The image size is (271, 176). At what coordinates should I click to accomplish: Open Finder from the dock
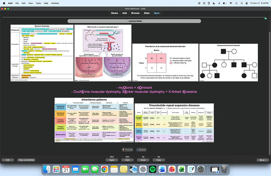[x=47, y=169]
